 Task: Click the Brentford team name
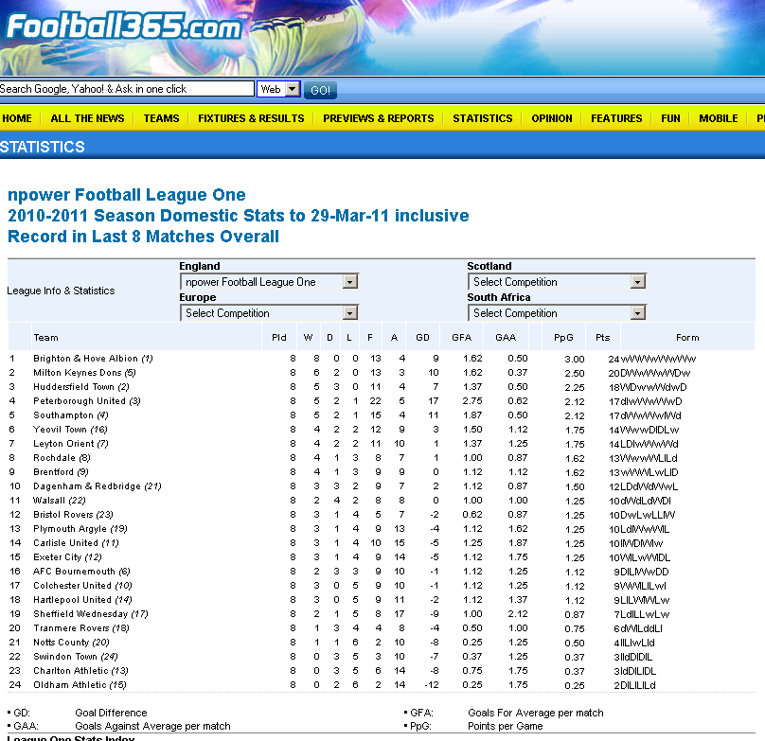(53, 471)
